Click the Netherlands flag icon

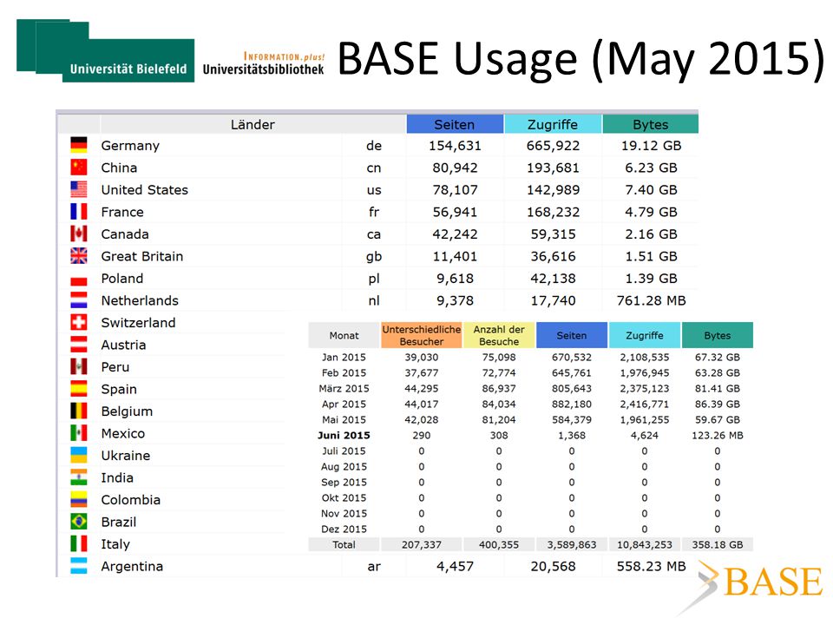tap(79, 300)
